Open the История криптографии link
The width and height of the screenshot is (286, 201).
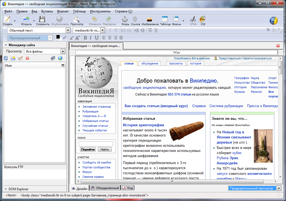tap(143, 125)
